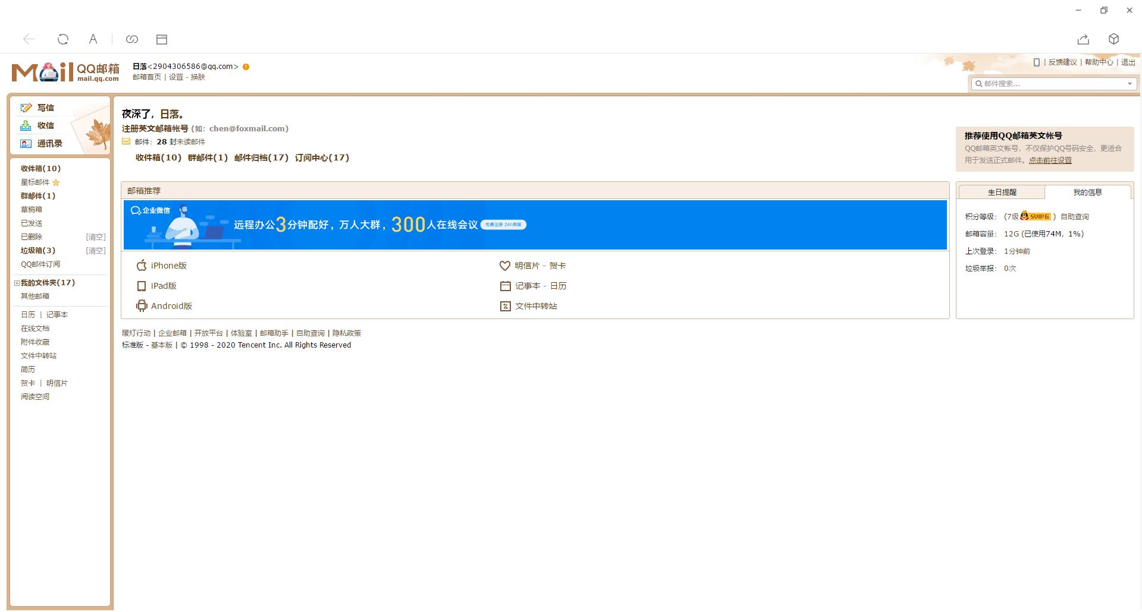Open 在线文档 online documents
This screenshot has width=1142, height=612.
(x=35, y=329)
